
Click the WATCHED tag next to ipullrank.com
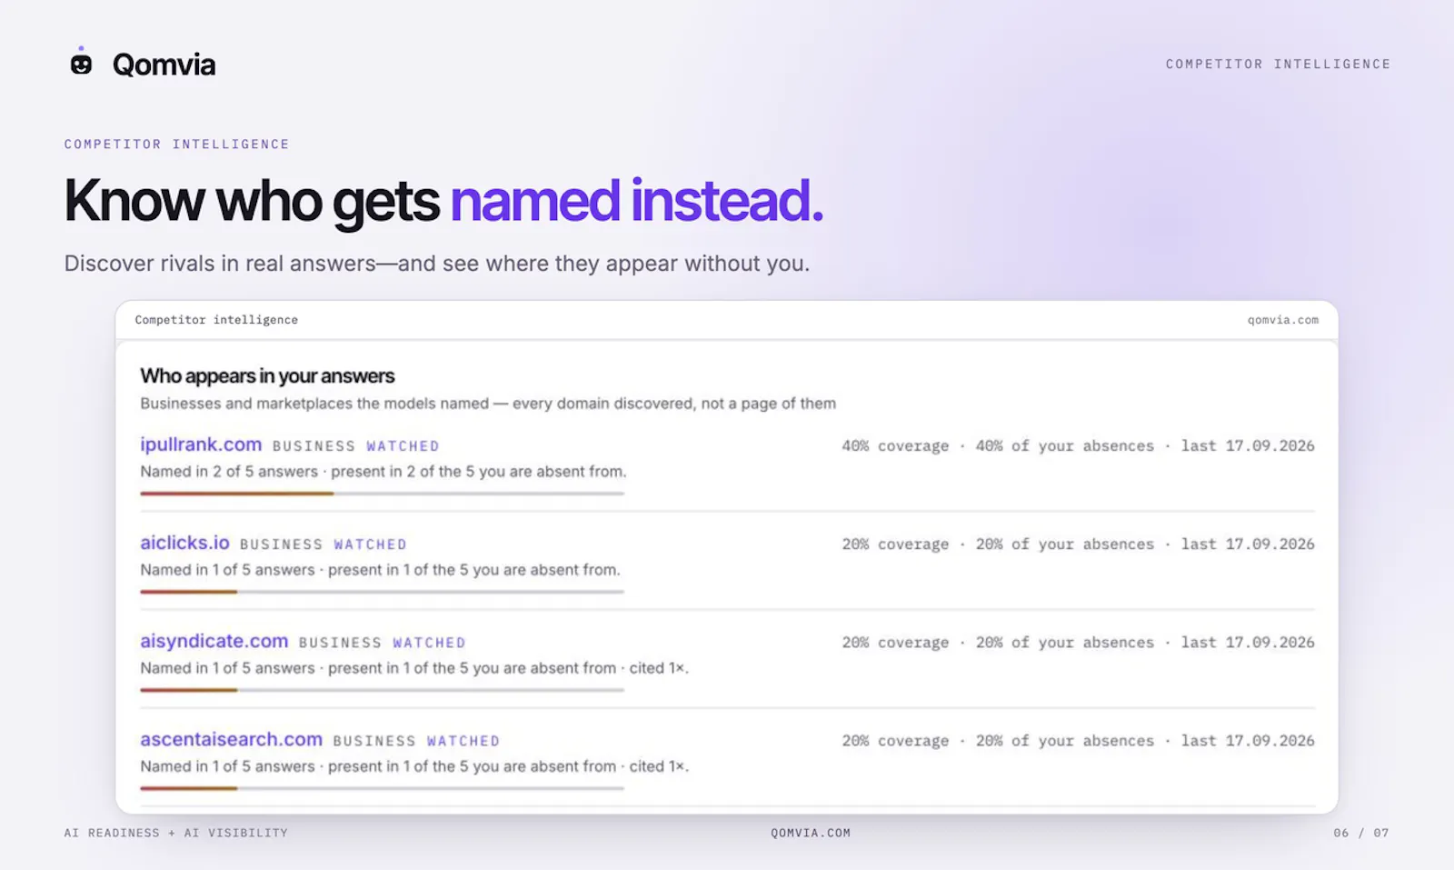click(403, 446)
